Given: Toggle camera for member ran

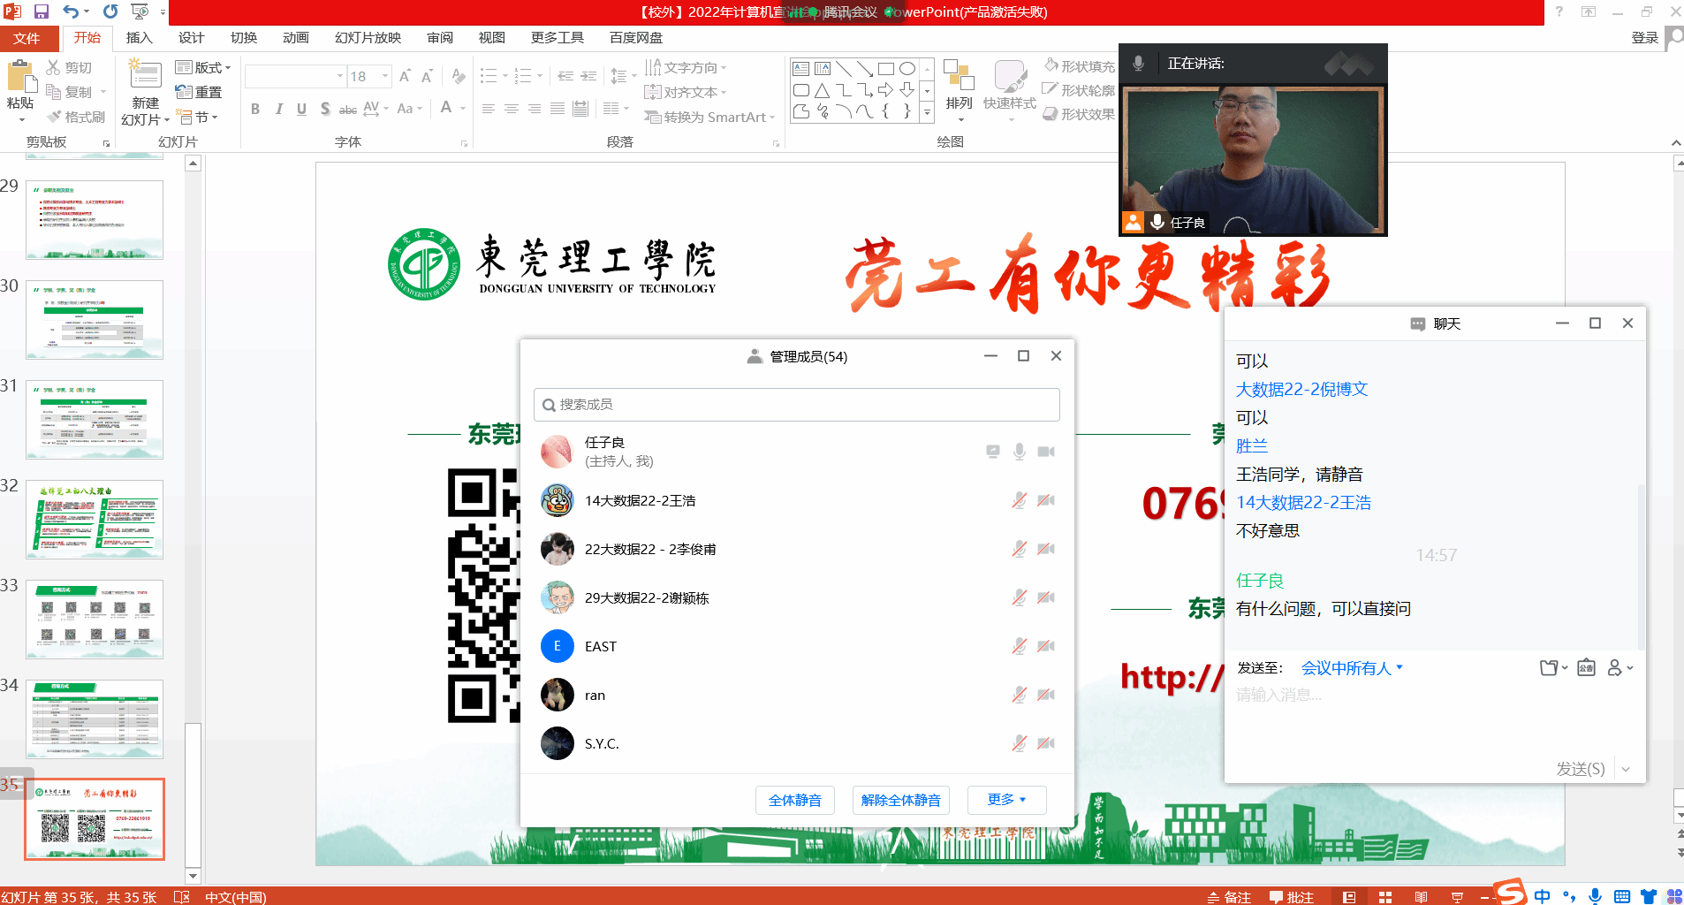Looking at the screenshot, I should tap(1046, 695).
